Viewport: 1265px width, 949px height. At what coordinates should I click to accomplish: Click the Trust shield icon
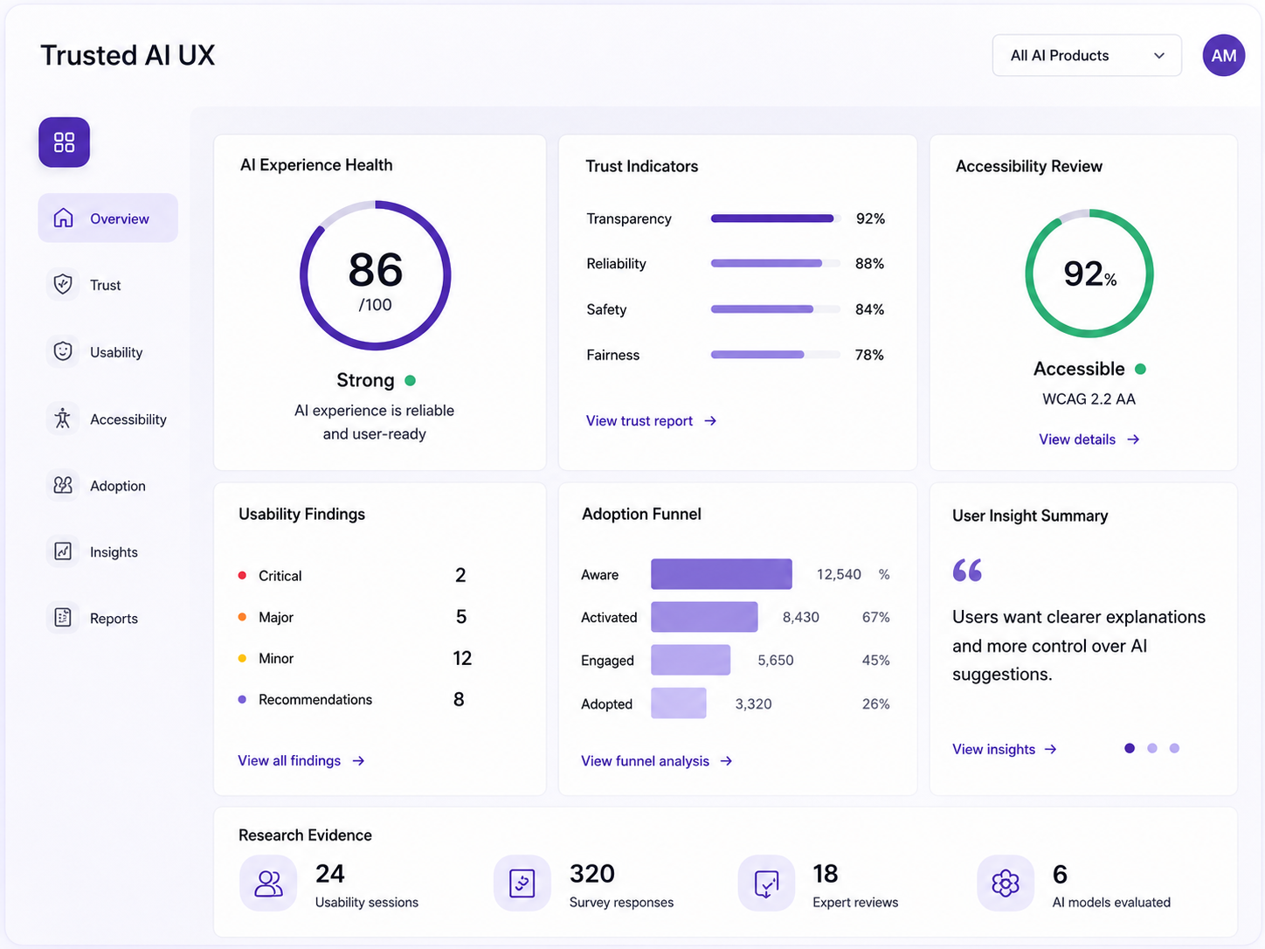(63, 284)
